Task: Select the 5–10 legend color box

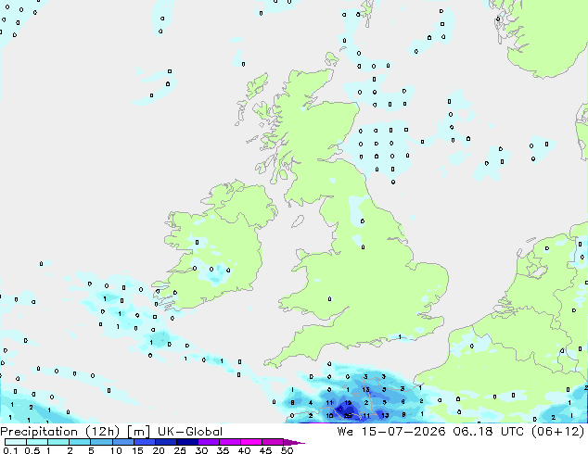Action: pos(102,442)
